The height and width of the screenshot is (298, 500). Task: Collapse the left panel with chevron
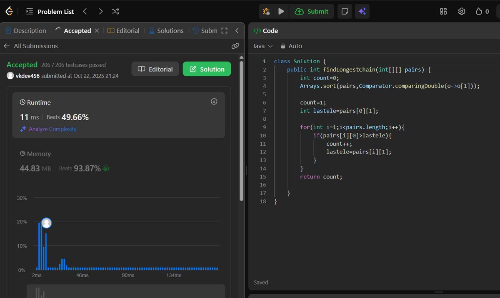[237, 31]
